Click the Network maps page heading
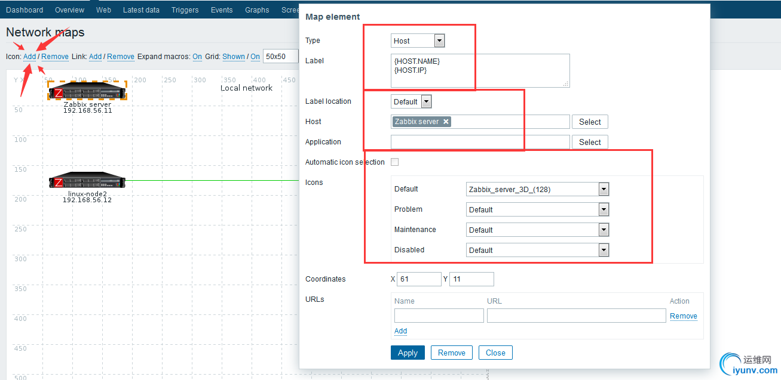The height and width of the screenshot is (380, 781). pos(45,32)
